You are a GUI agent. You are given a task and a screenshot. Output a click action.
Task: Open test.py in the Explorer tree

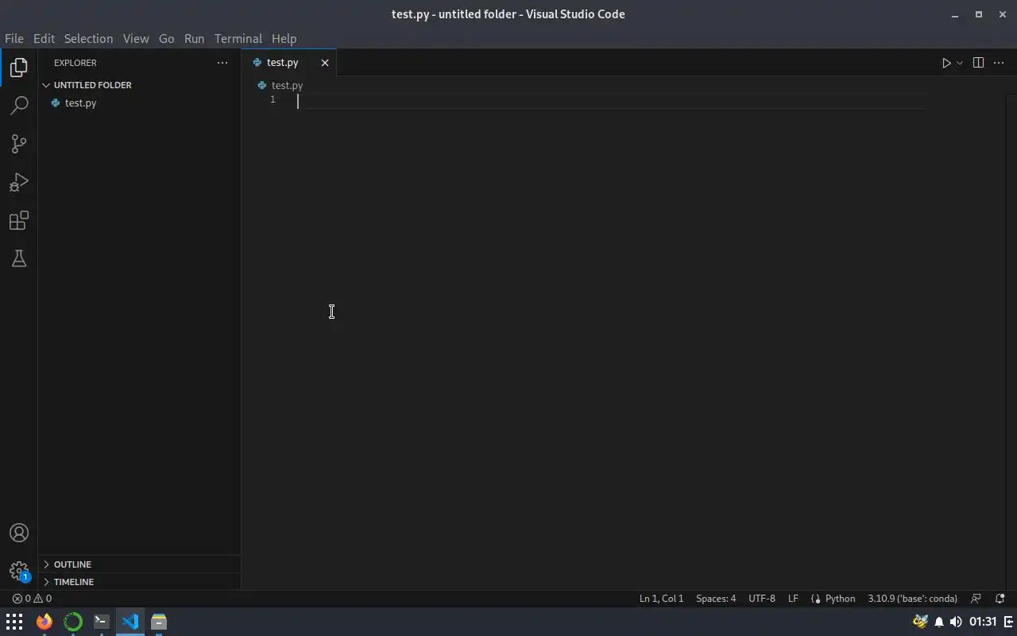[139, 103]
